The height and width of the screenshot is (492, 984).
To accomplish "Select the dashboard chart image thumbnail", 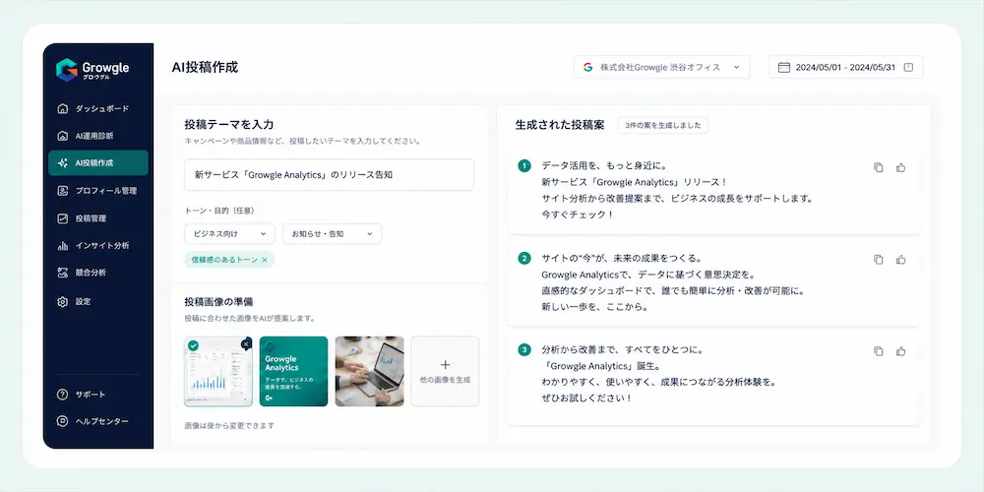I will pos(218,372).
